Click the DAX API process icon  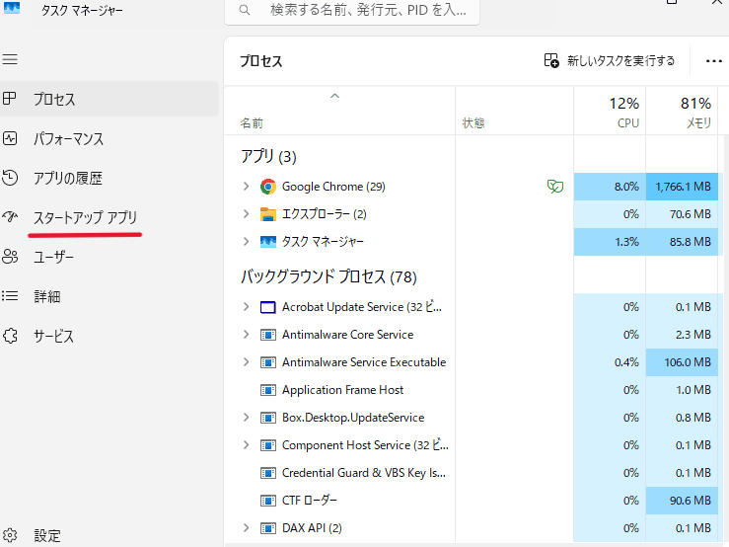(267, 528)
